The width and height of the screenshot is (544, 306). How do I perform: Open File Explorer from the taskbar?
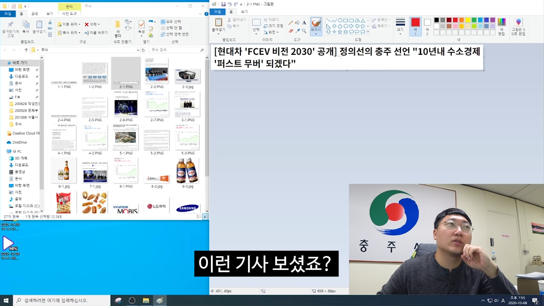(x=146, y=300)
